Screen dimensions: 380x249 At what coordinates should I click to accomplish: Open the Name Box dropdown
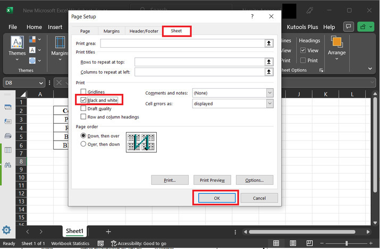tap(41, 83)
